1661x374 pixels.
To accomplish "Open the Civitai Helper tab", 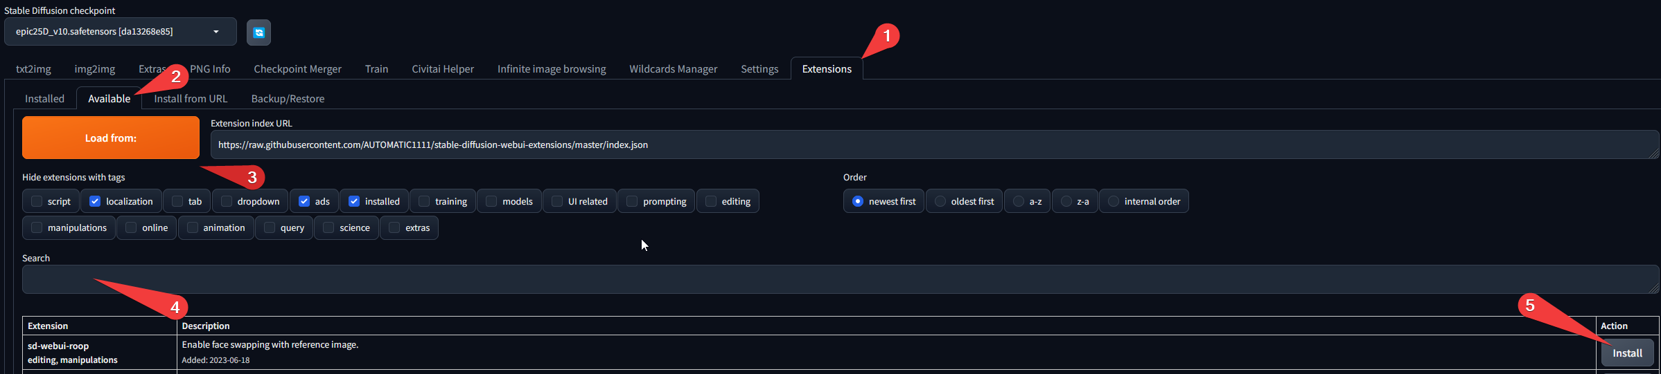I will point(443,69).
